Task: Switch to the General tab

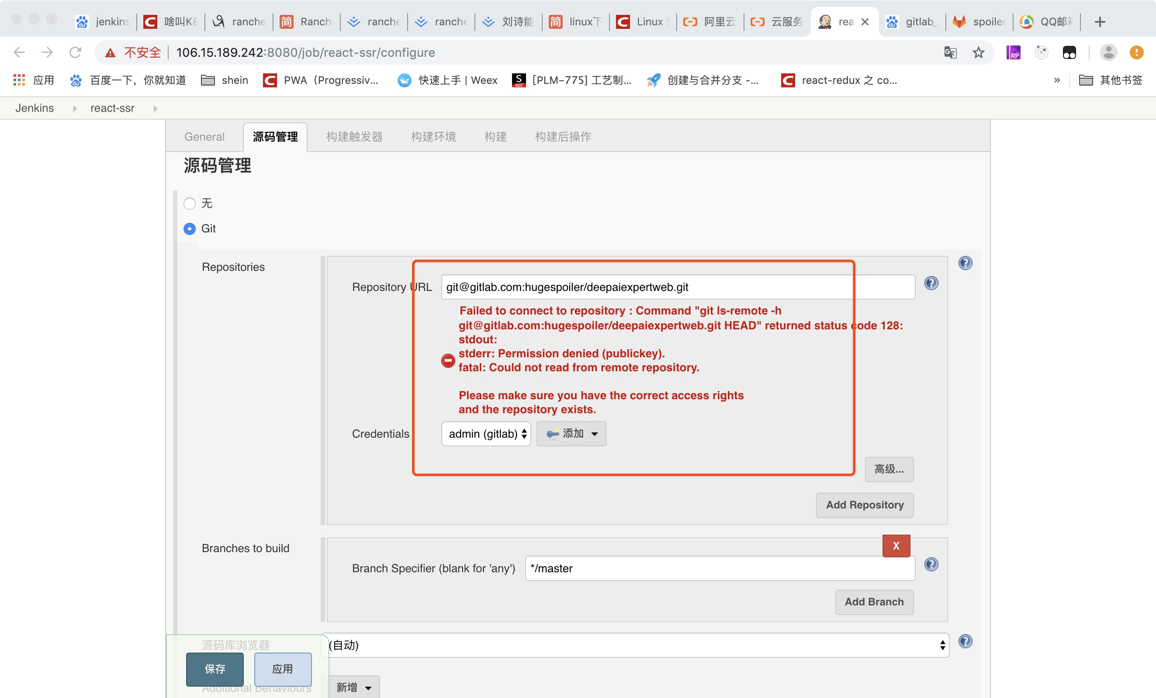Action: point(204,137)
